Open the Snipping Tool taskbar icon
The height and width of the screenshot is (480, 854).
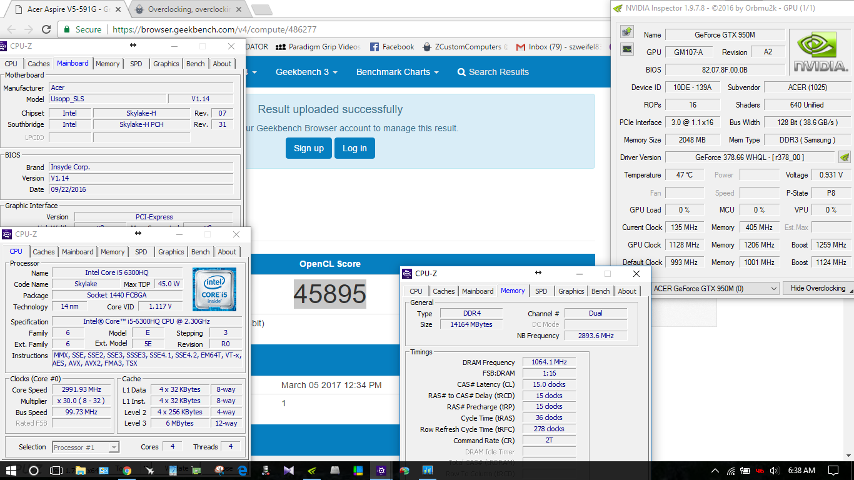(x=219, y=470)
